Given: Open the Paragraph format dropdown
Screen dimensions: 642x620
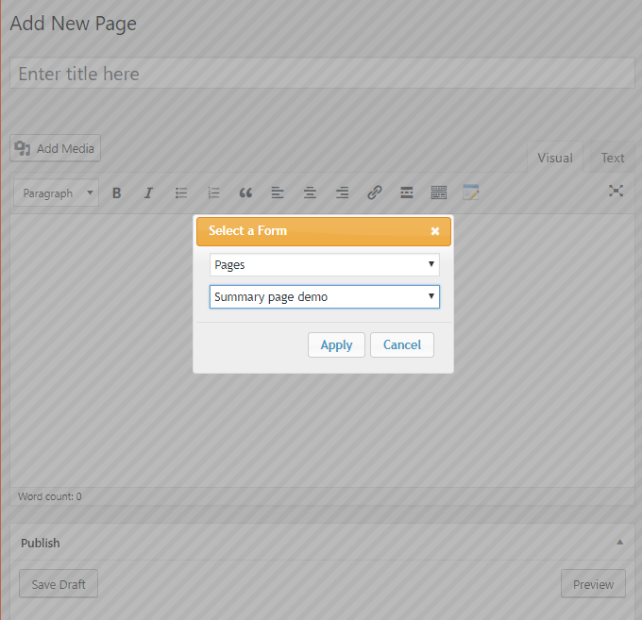Looking at the screenshot, I should pos(56,193).
